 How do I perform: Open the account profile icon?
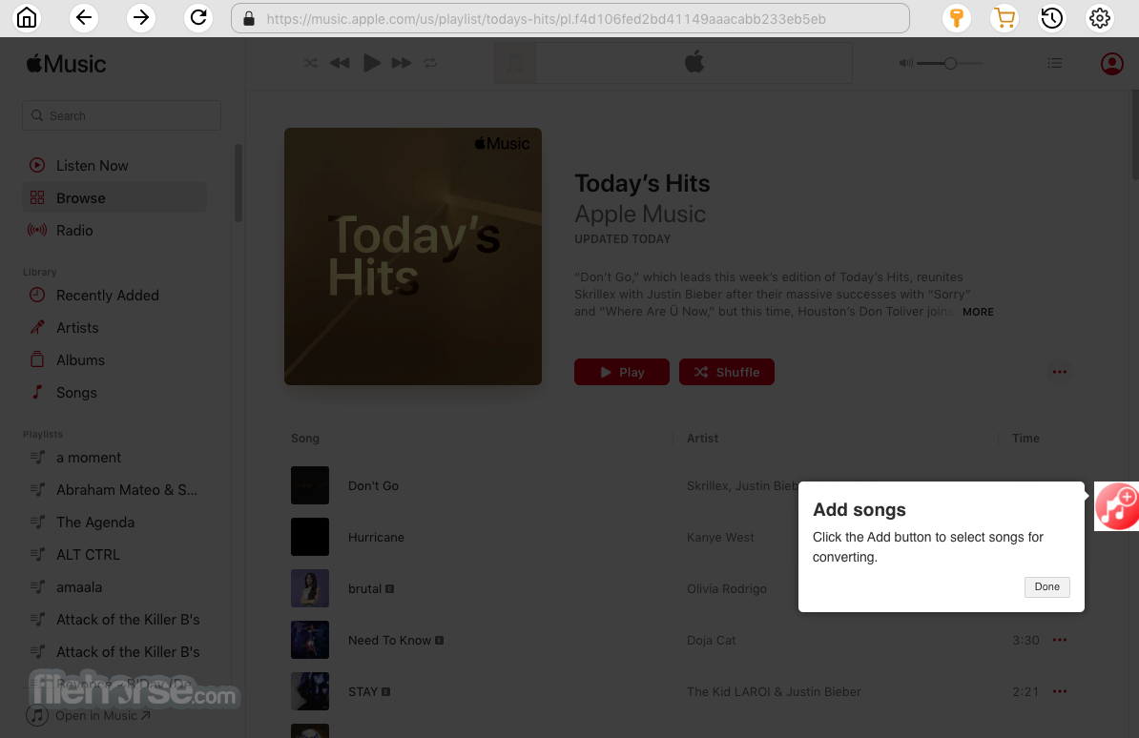(1111, 64)
